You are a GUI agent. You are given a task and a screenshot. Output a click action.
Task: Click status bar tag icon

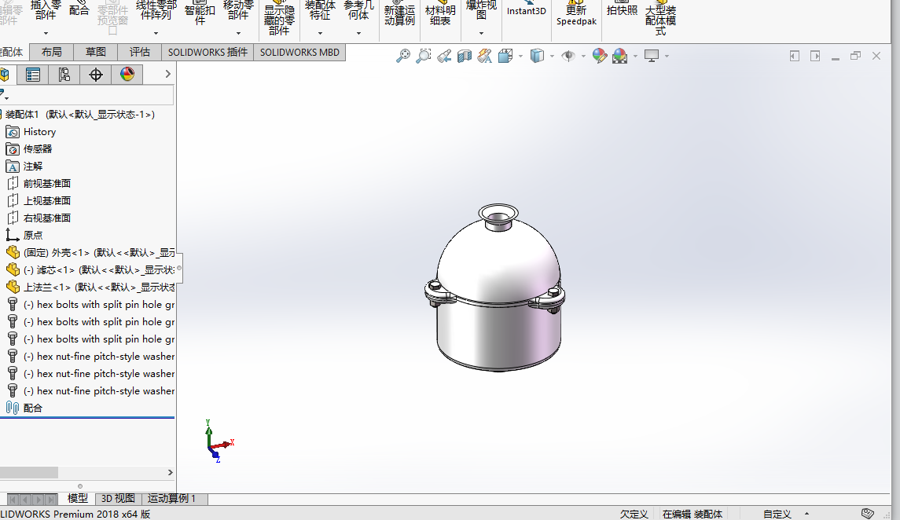867,513
